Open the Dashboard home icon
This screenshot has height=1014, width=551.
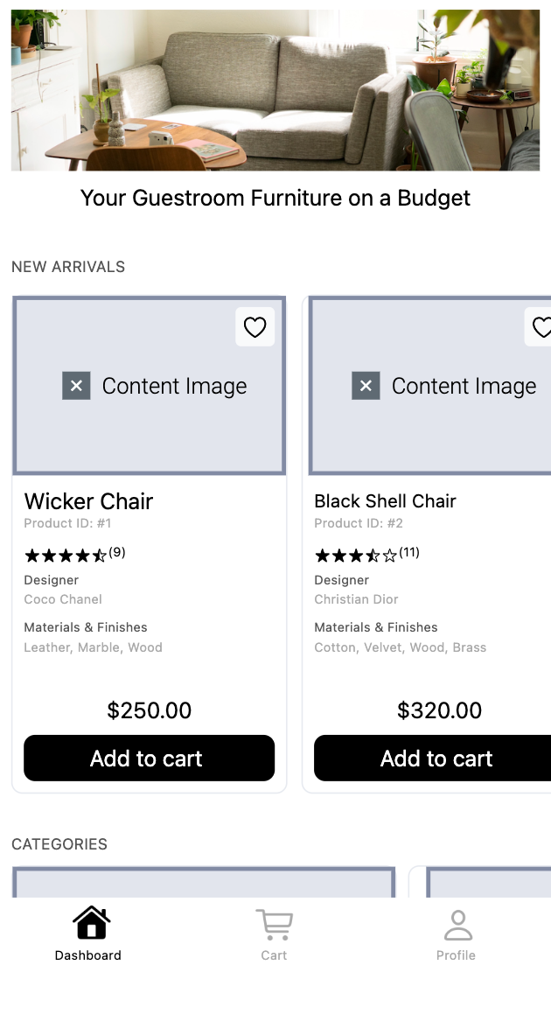pos(91,922)
